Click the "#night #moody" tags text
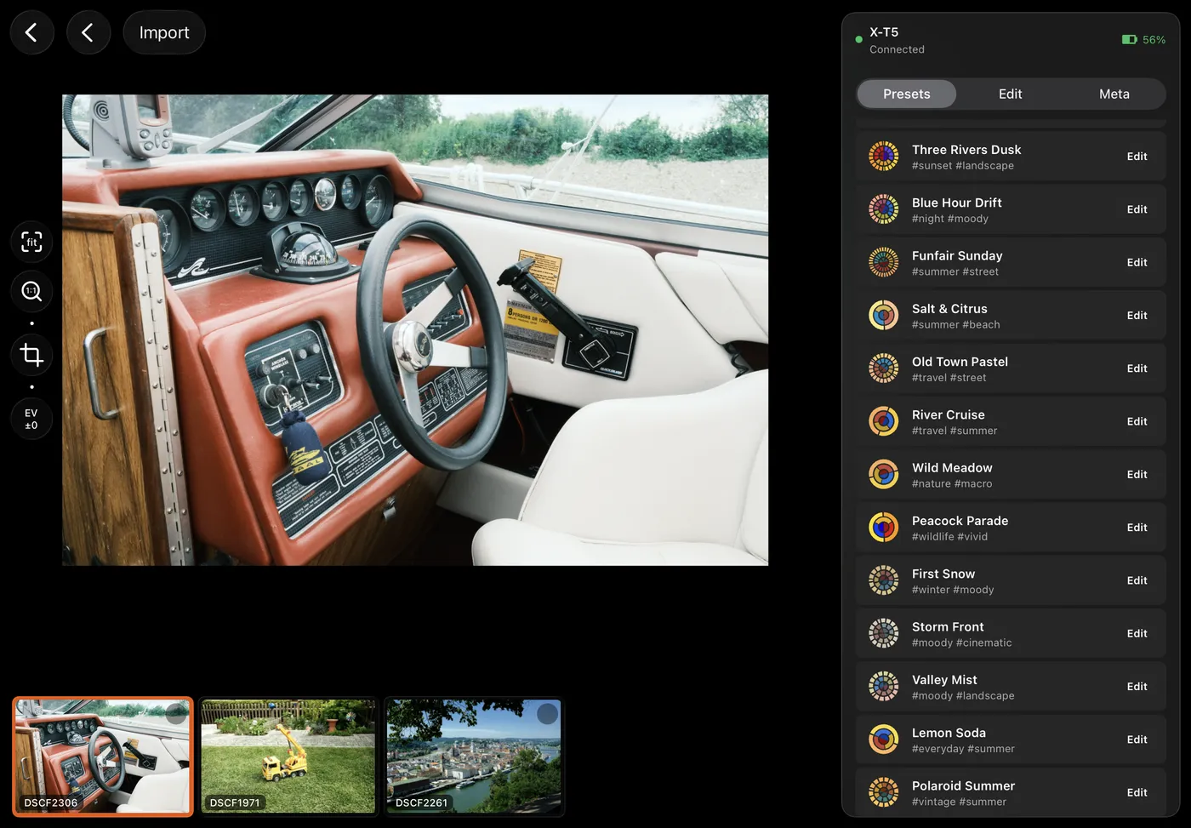The image size is (1191, 828). (950, 219)
